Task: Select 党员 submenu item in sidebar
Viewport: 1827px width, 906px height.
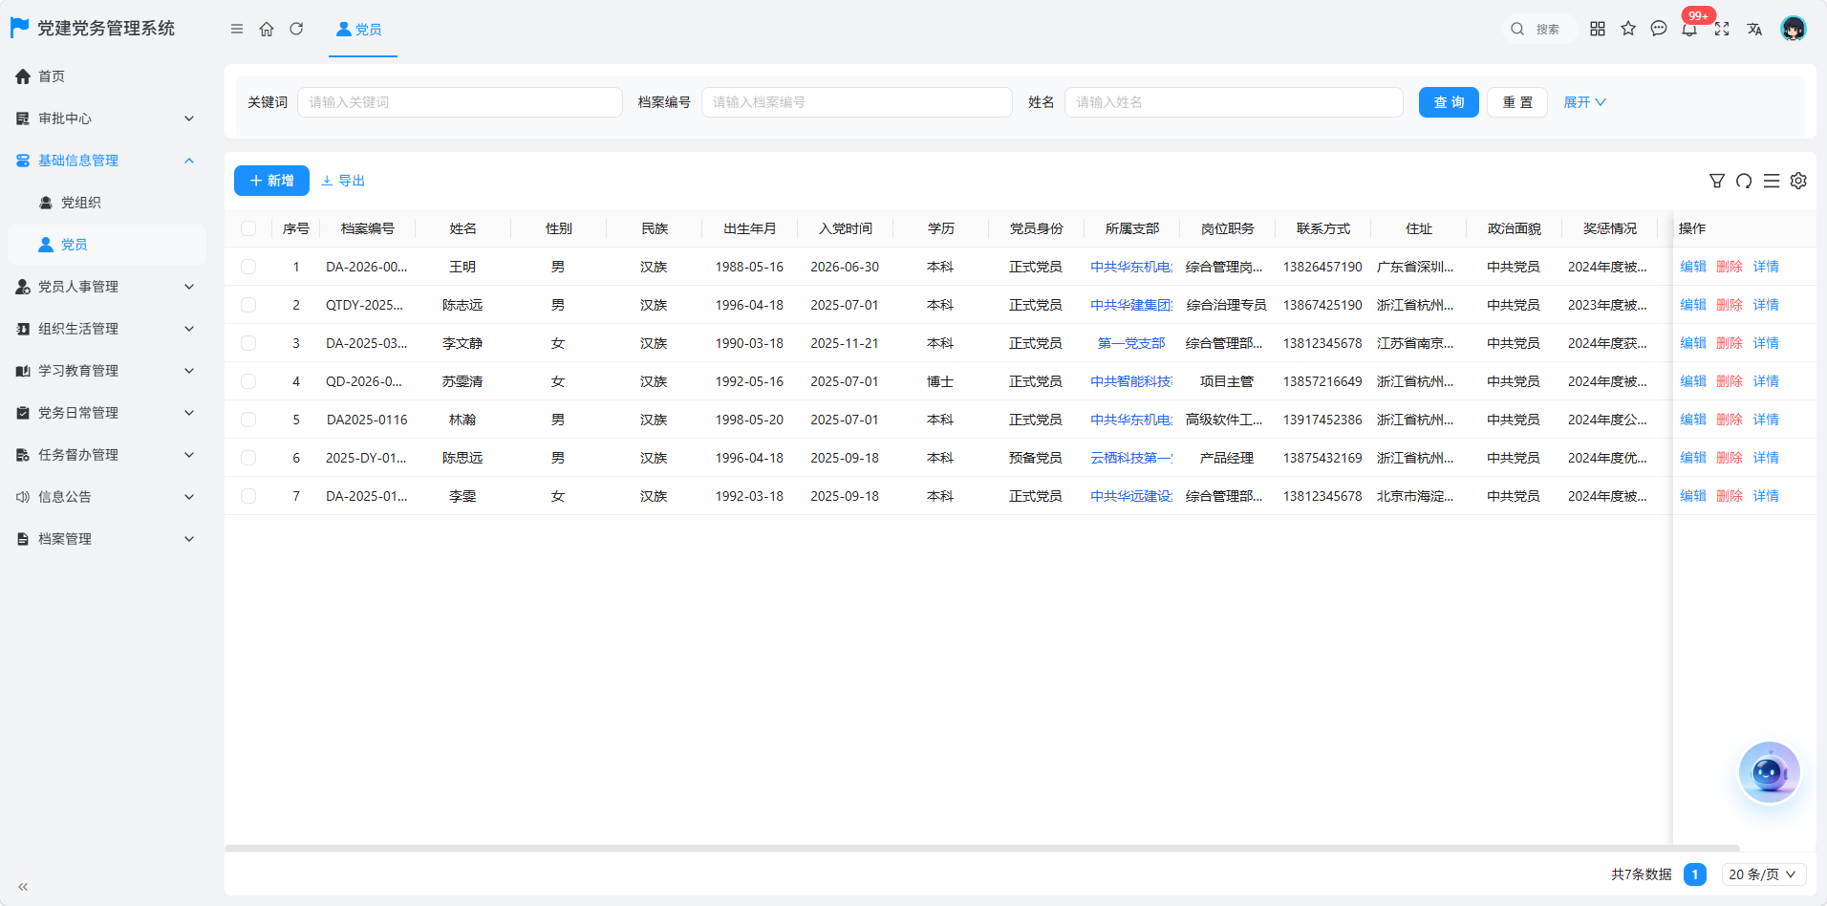Action: (106, 245)
